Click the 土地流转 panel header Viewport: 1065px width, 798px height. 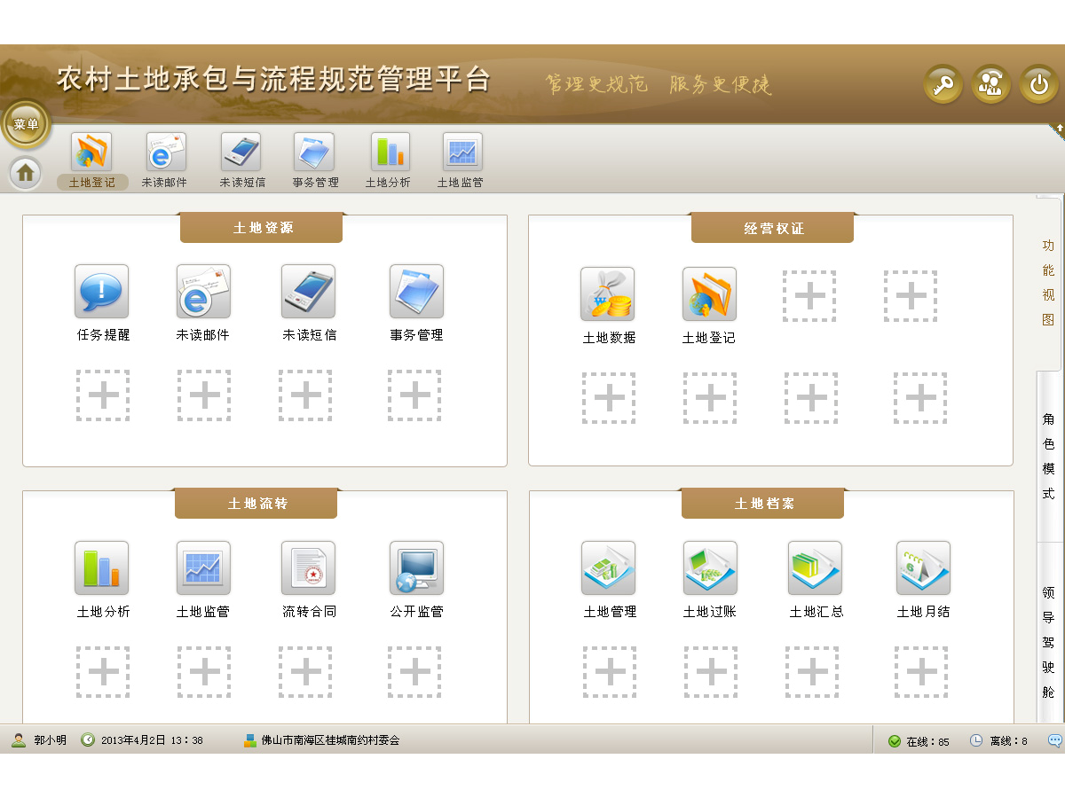[x=256, y=504]
